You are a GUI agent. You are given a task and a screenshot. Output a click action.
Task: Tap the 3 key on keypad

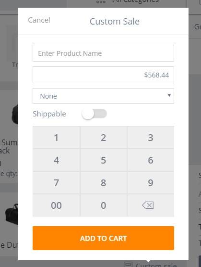point(151,138)
